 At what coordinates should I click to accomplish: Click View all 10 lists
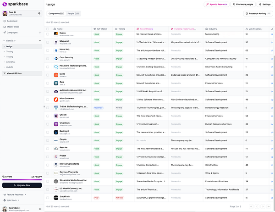pyautogui.click(x=22, y=73)
